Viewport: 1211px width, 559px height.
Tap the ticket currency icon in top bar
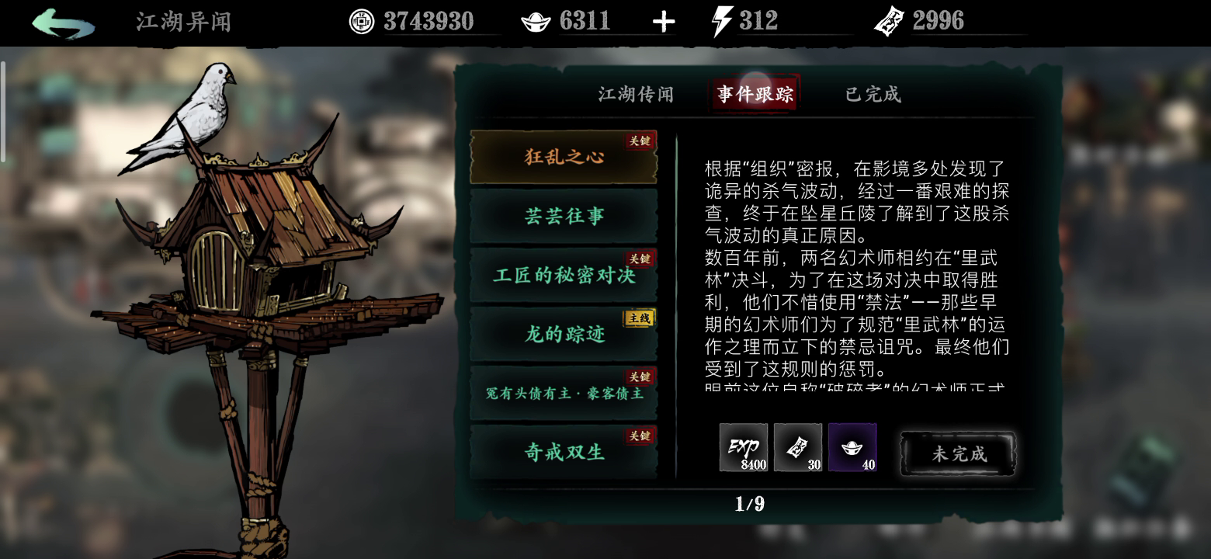[890, 22]
